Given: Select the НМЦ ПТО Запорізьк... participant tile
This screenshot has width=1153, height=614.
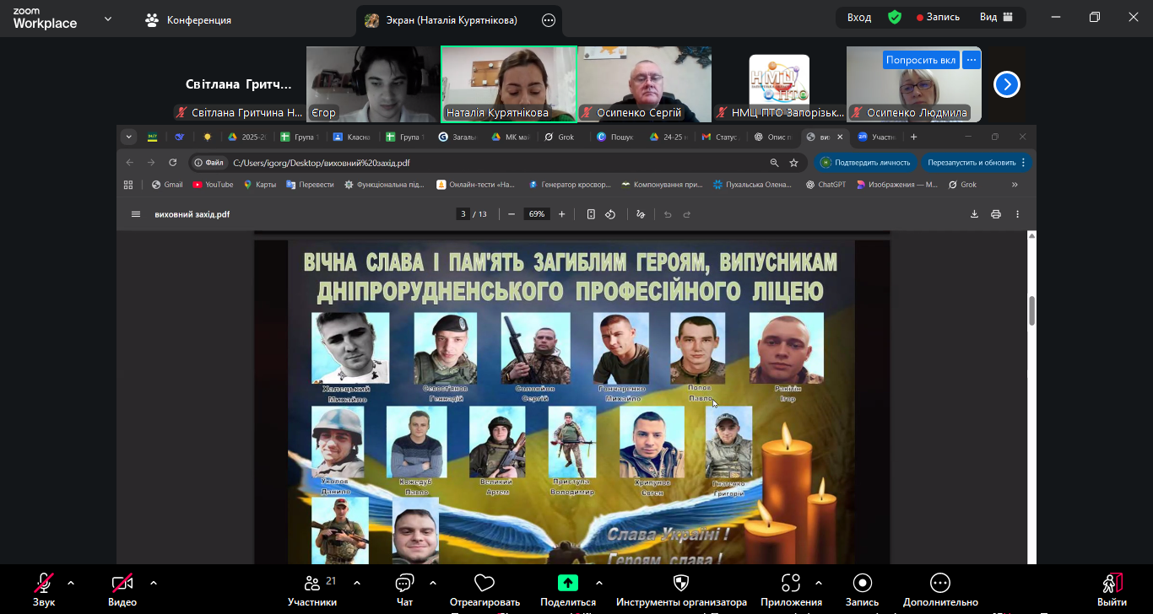Looking at the screenshot, I should click(x=779, y=84).
